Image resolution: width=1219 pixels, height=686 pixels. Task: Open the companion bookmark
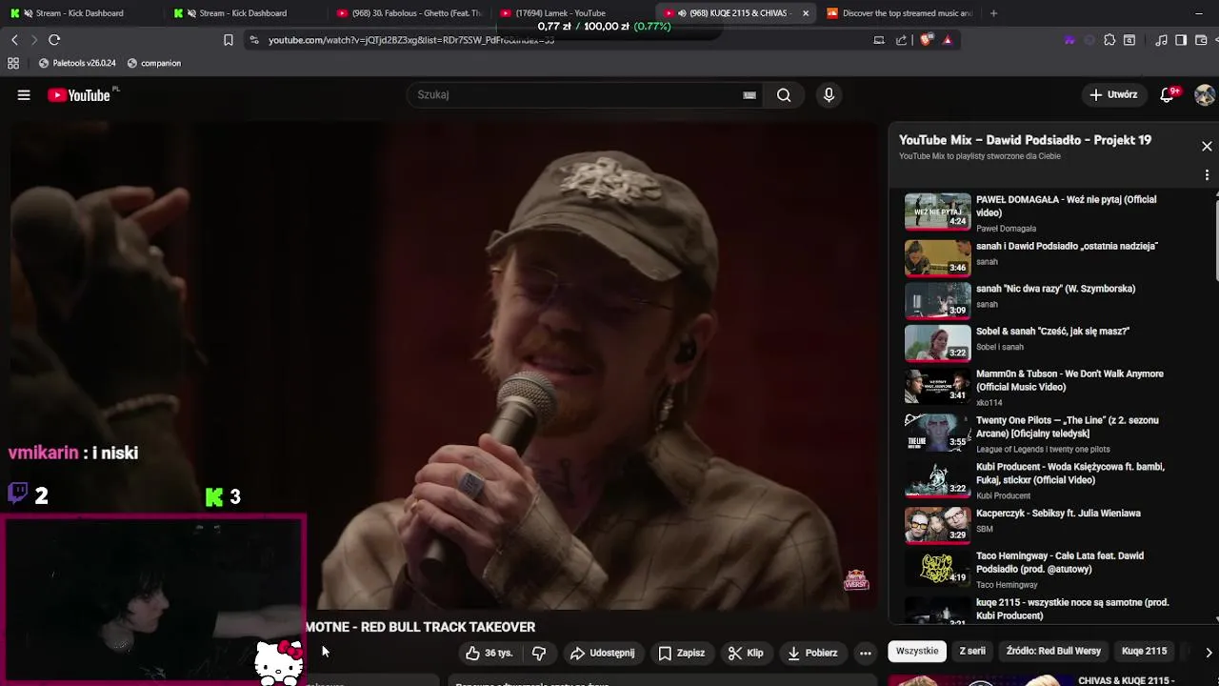[x=153, y=63]
